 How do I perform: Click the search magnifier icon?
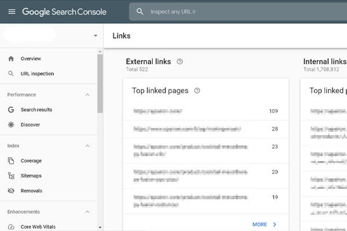139,12
